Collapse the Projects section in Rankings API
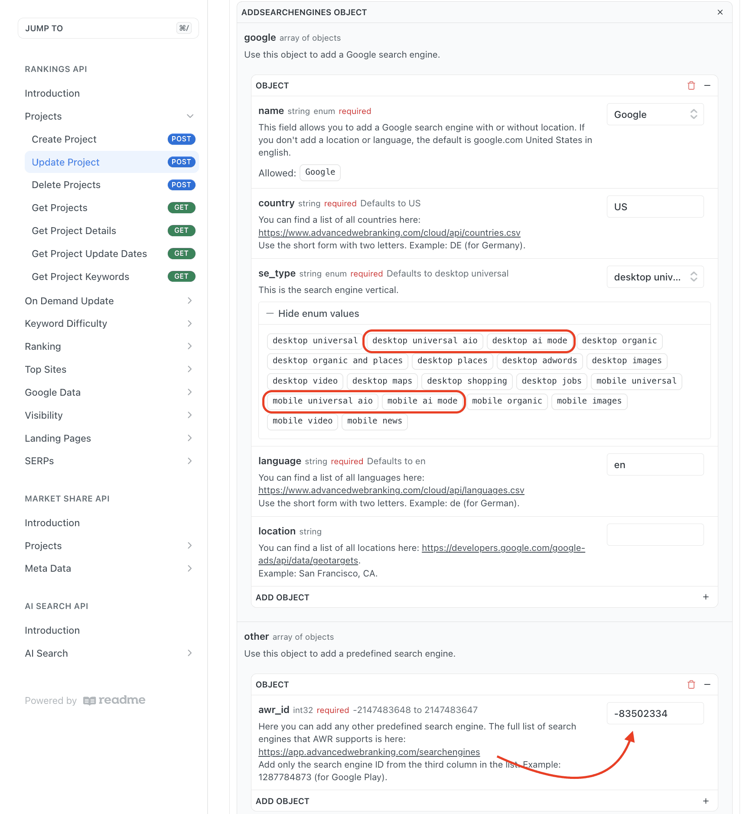 [190, 116]
